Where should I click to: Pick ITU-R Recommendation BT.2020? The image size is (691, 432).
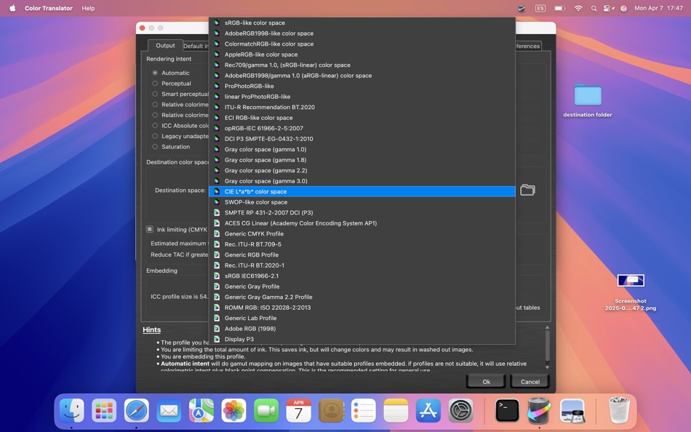click(362, 107)
